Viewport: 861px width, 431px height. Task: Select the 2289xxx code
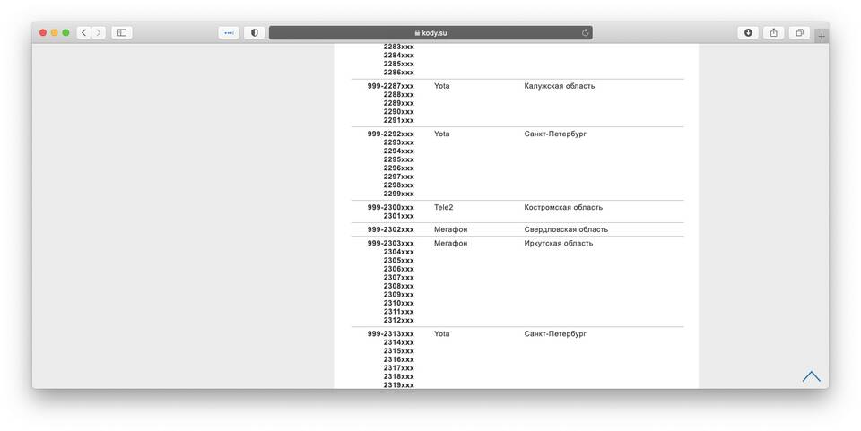[x=398, y=103]
